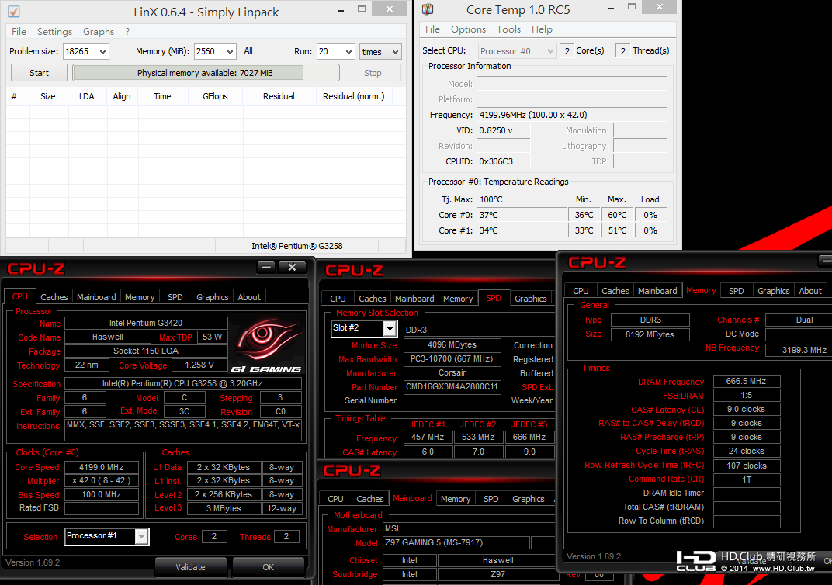Viewport: 832px width, 585px height.
Task: Switch to Memory tab in left CPU-Z window
Action: click(x=140, y=297)
